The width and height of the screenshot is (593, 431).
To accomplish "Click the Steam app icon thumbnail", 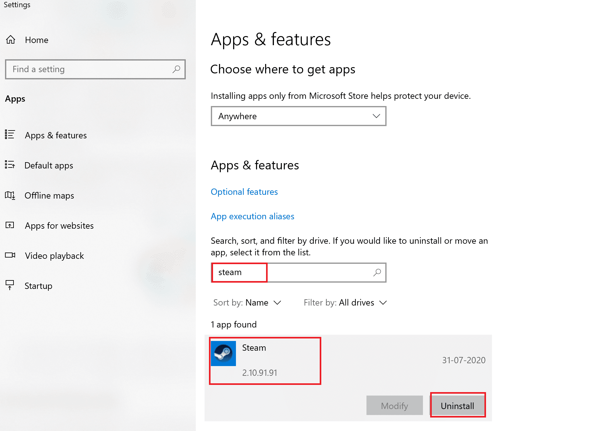I will tap(223, 353).
